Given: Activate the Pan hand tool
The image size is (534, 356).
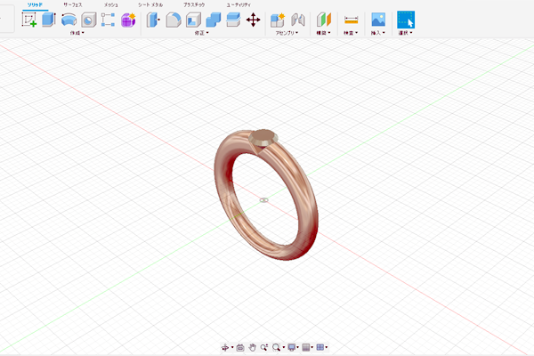Looking at the screenshot, I should 253,347.
